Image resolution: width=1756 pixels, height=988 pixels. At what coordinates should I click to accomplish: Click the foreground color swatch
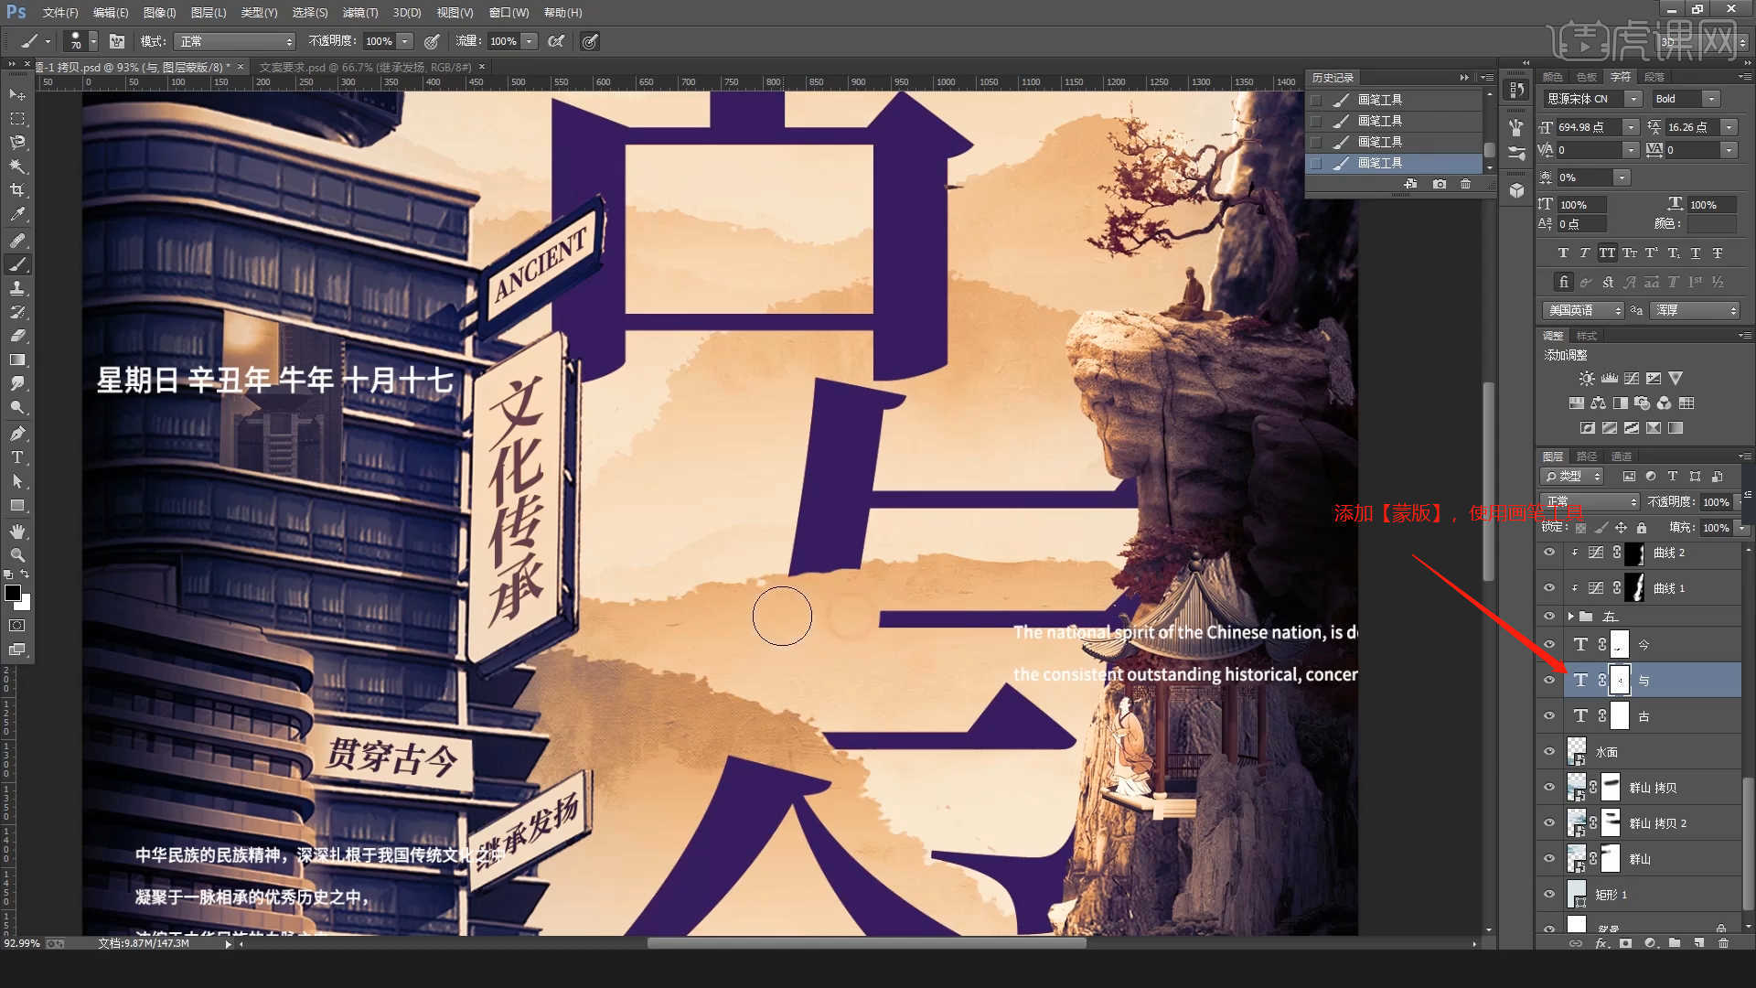13,593
